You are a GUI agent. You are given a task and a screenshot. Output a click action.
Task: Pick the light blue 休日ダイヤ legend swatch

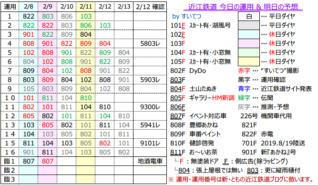coord(249,34)
